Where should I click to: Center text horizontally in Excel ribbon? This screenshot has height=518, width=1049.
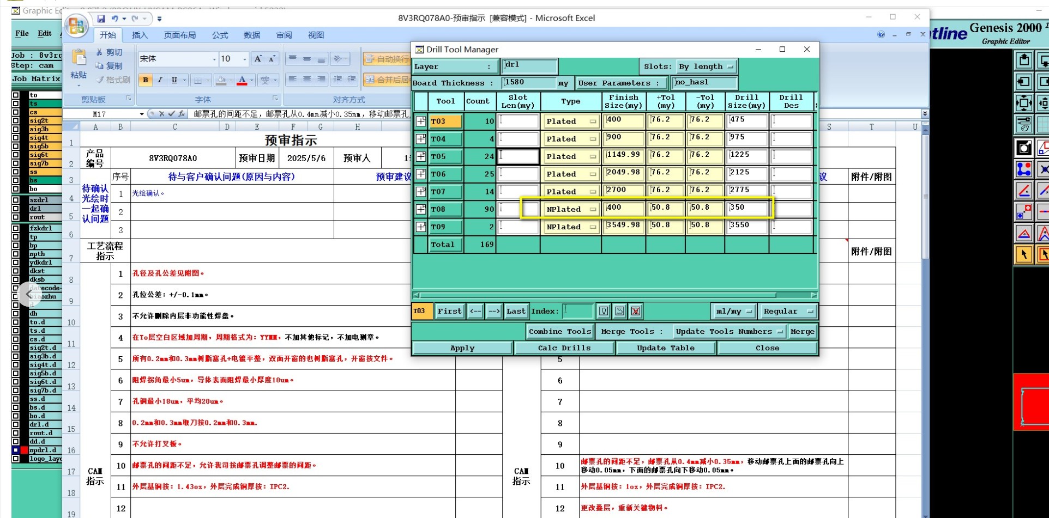(307, 80)
